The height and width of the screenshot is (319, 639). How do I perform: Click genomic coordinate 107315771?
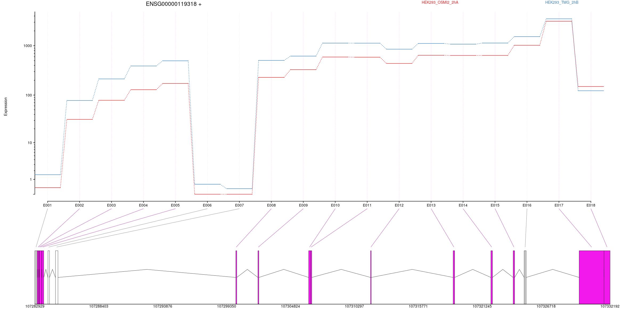[x=418, y=307]
